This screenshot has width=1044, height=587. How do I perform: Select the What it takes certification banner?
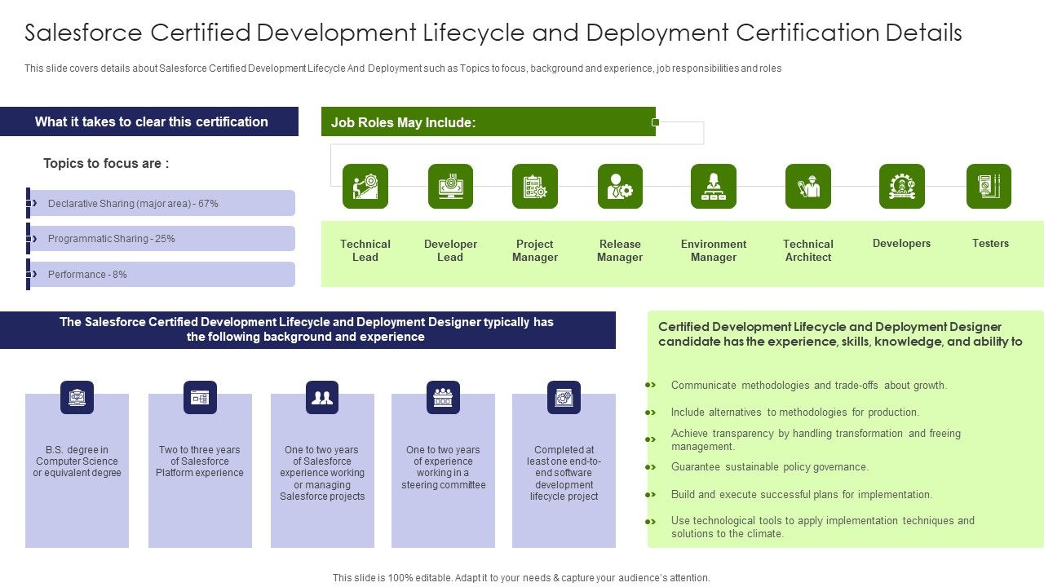point(151,122)
